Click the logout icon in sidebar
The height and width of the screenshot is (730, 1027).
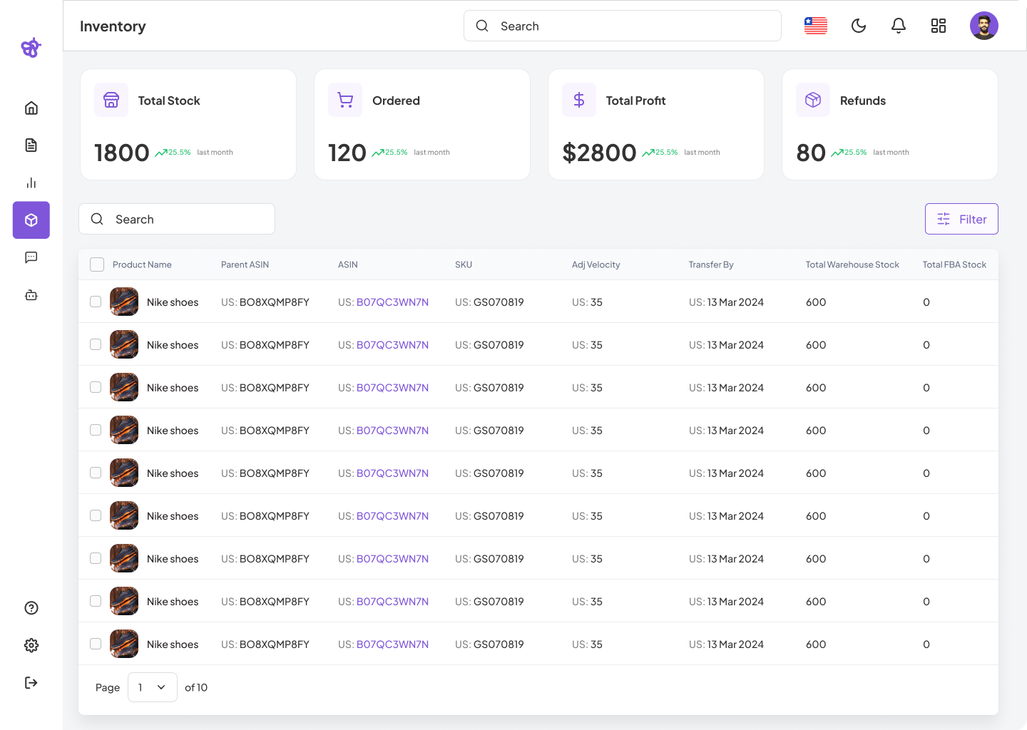click(x=31, y=683)
